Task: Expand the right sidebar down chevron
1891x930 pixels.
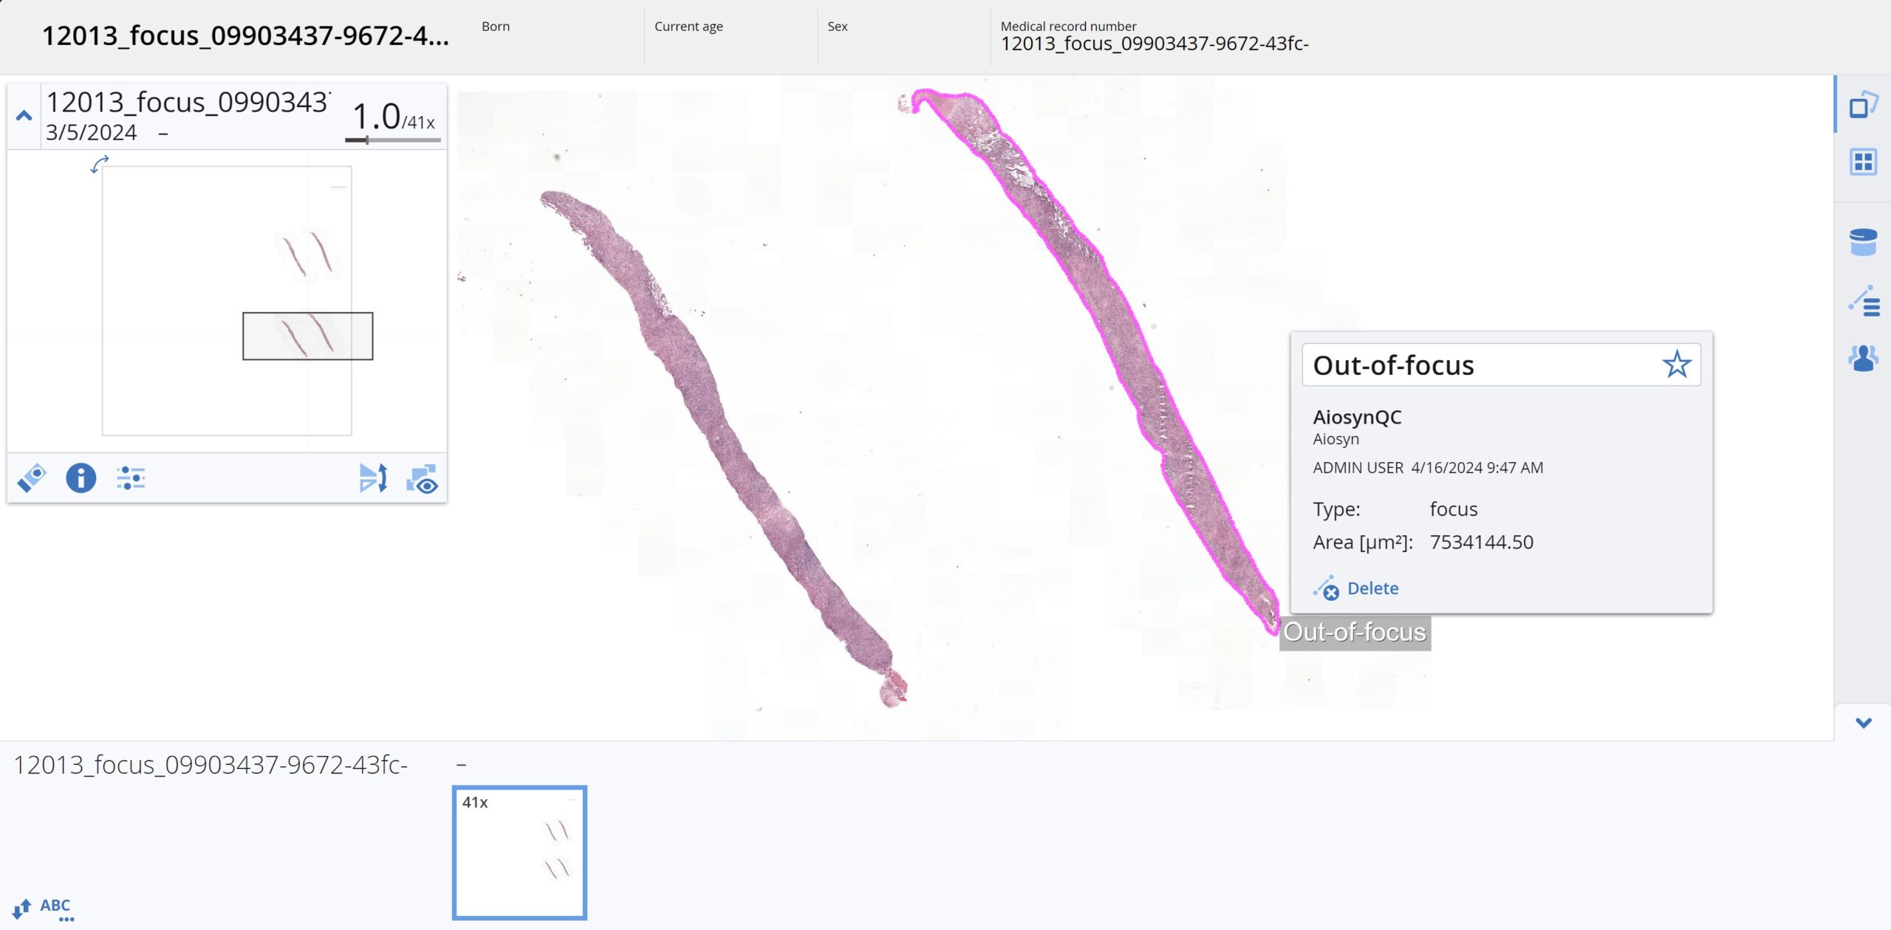Action: (x=1864, y=723)
